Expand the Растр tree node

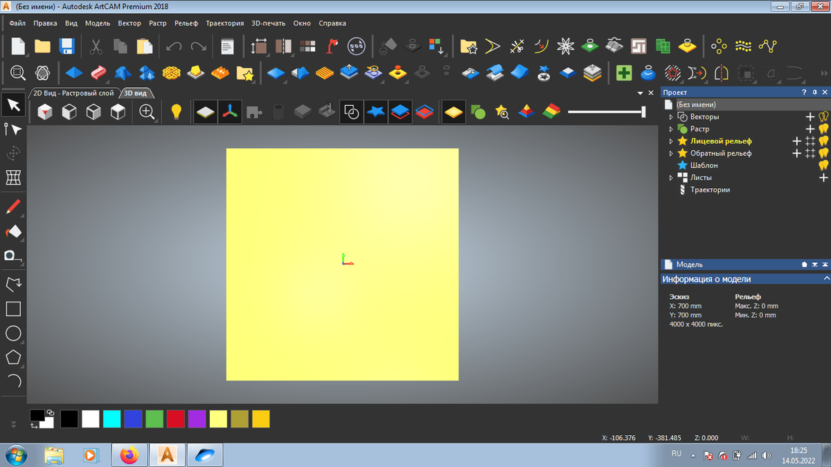(x=671, y=129)
